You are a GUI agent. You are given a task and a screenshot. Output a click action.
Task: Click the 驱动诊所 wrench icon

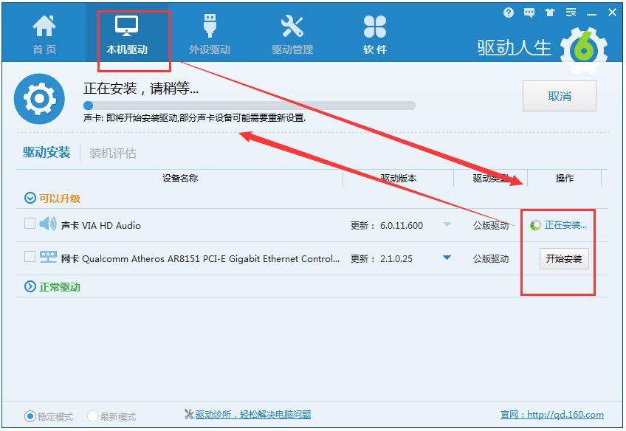(189, 414)
